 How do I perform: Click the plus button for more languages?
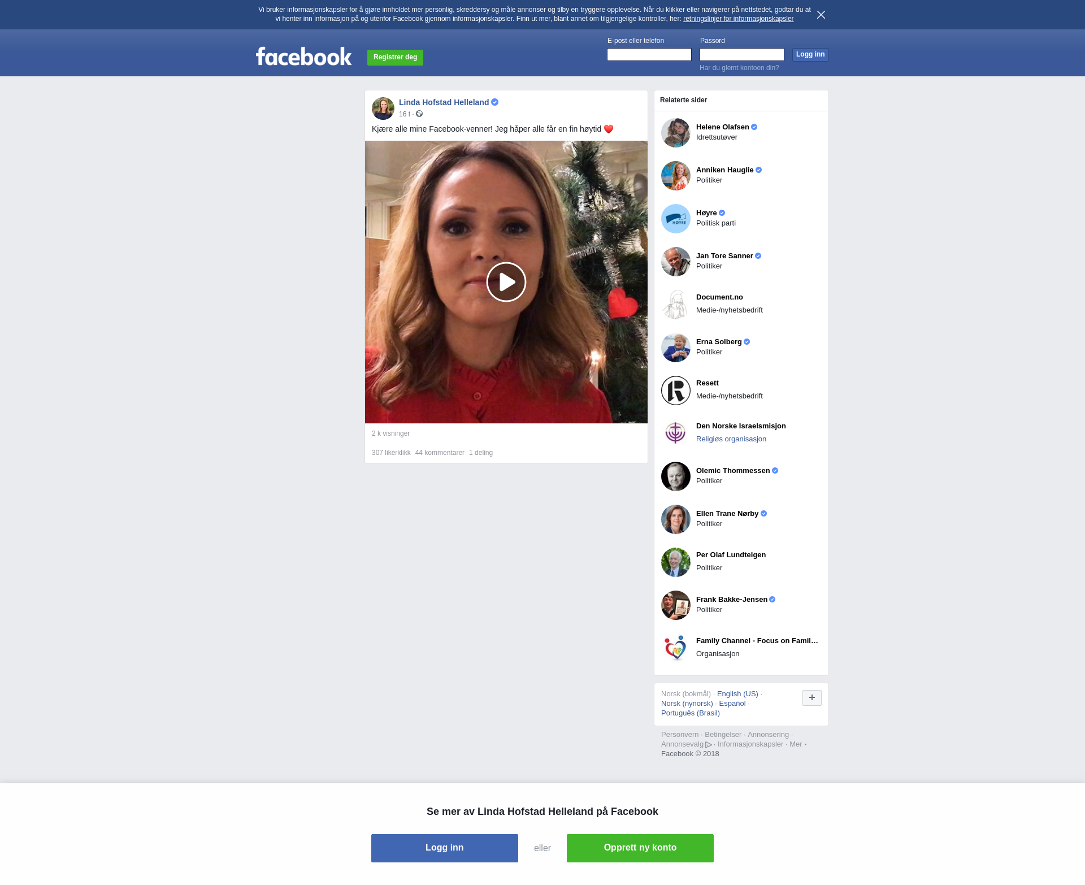812,698
